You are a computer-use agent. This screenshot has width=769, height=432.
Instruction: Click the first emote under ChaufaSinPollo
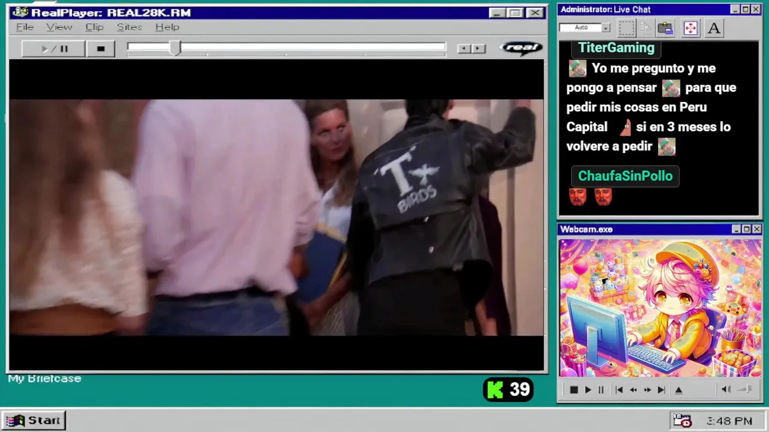[577, 197]
